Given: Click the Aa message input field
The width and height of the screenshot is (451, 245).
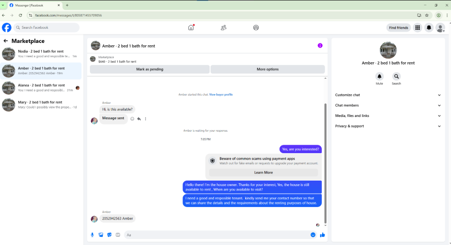Looking at the screenshot, I should coord(217,234).
